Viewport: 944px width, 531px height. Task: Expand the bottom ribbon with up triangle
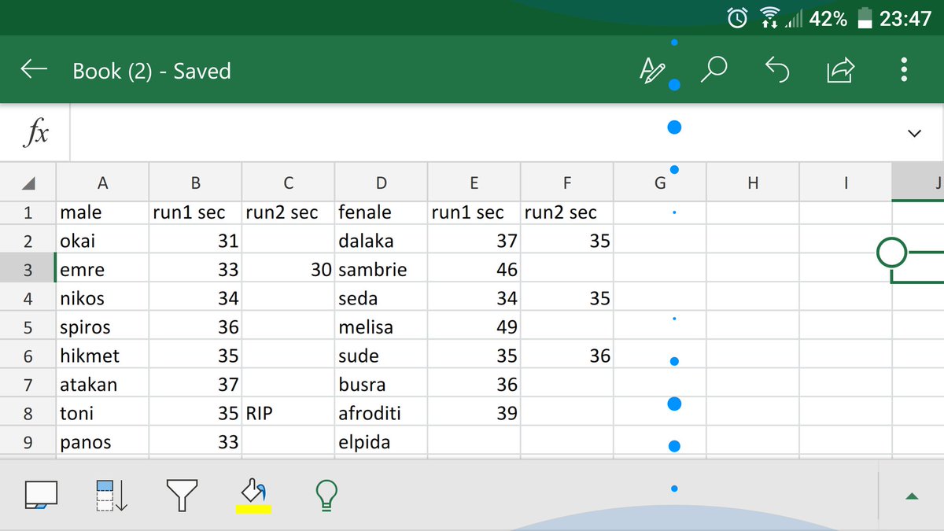tap(912, 496)
